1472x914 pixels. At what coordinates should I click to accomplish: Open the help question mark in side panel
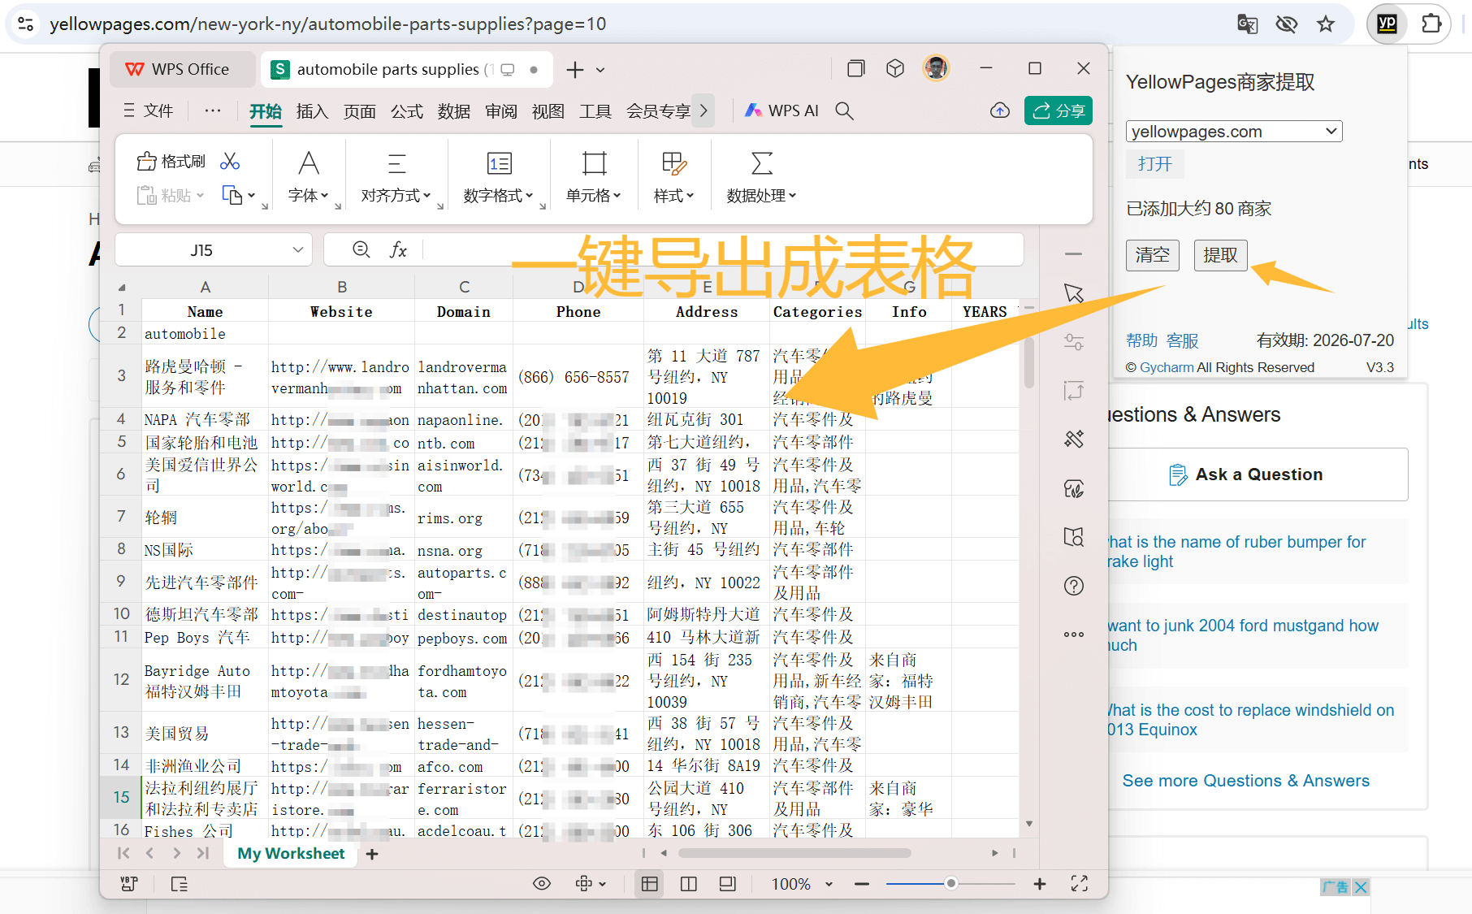coord(1074,586)
